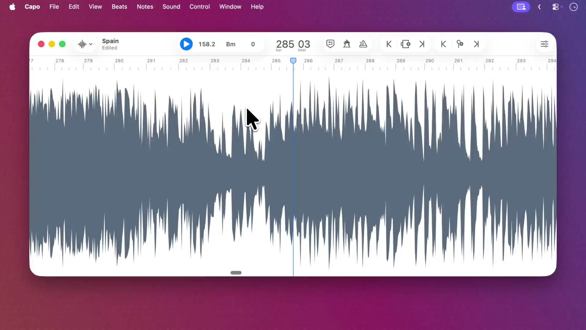The width and height of the screenshot is (586, 330).
Task: Open the Help menu
Action: (257, 7)
